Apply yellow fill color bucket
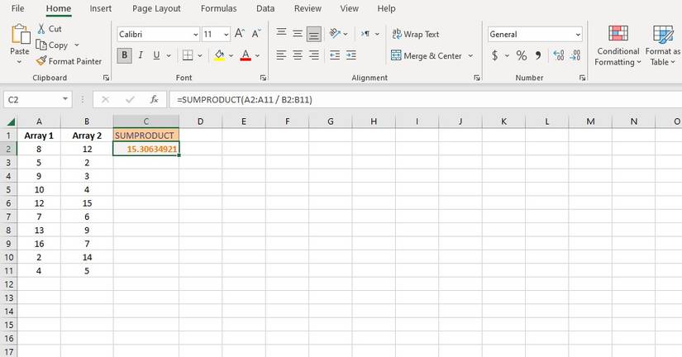 coord(219,55)
